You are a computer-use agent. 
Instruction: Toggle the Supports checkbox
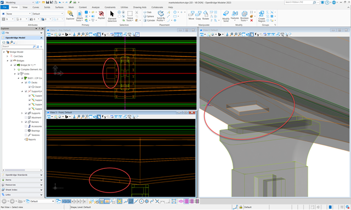[26, 113]
